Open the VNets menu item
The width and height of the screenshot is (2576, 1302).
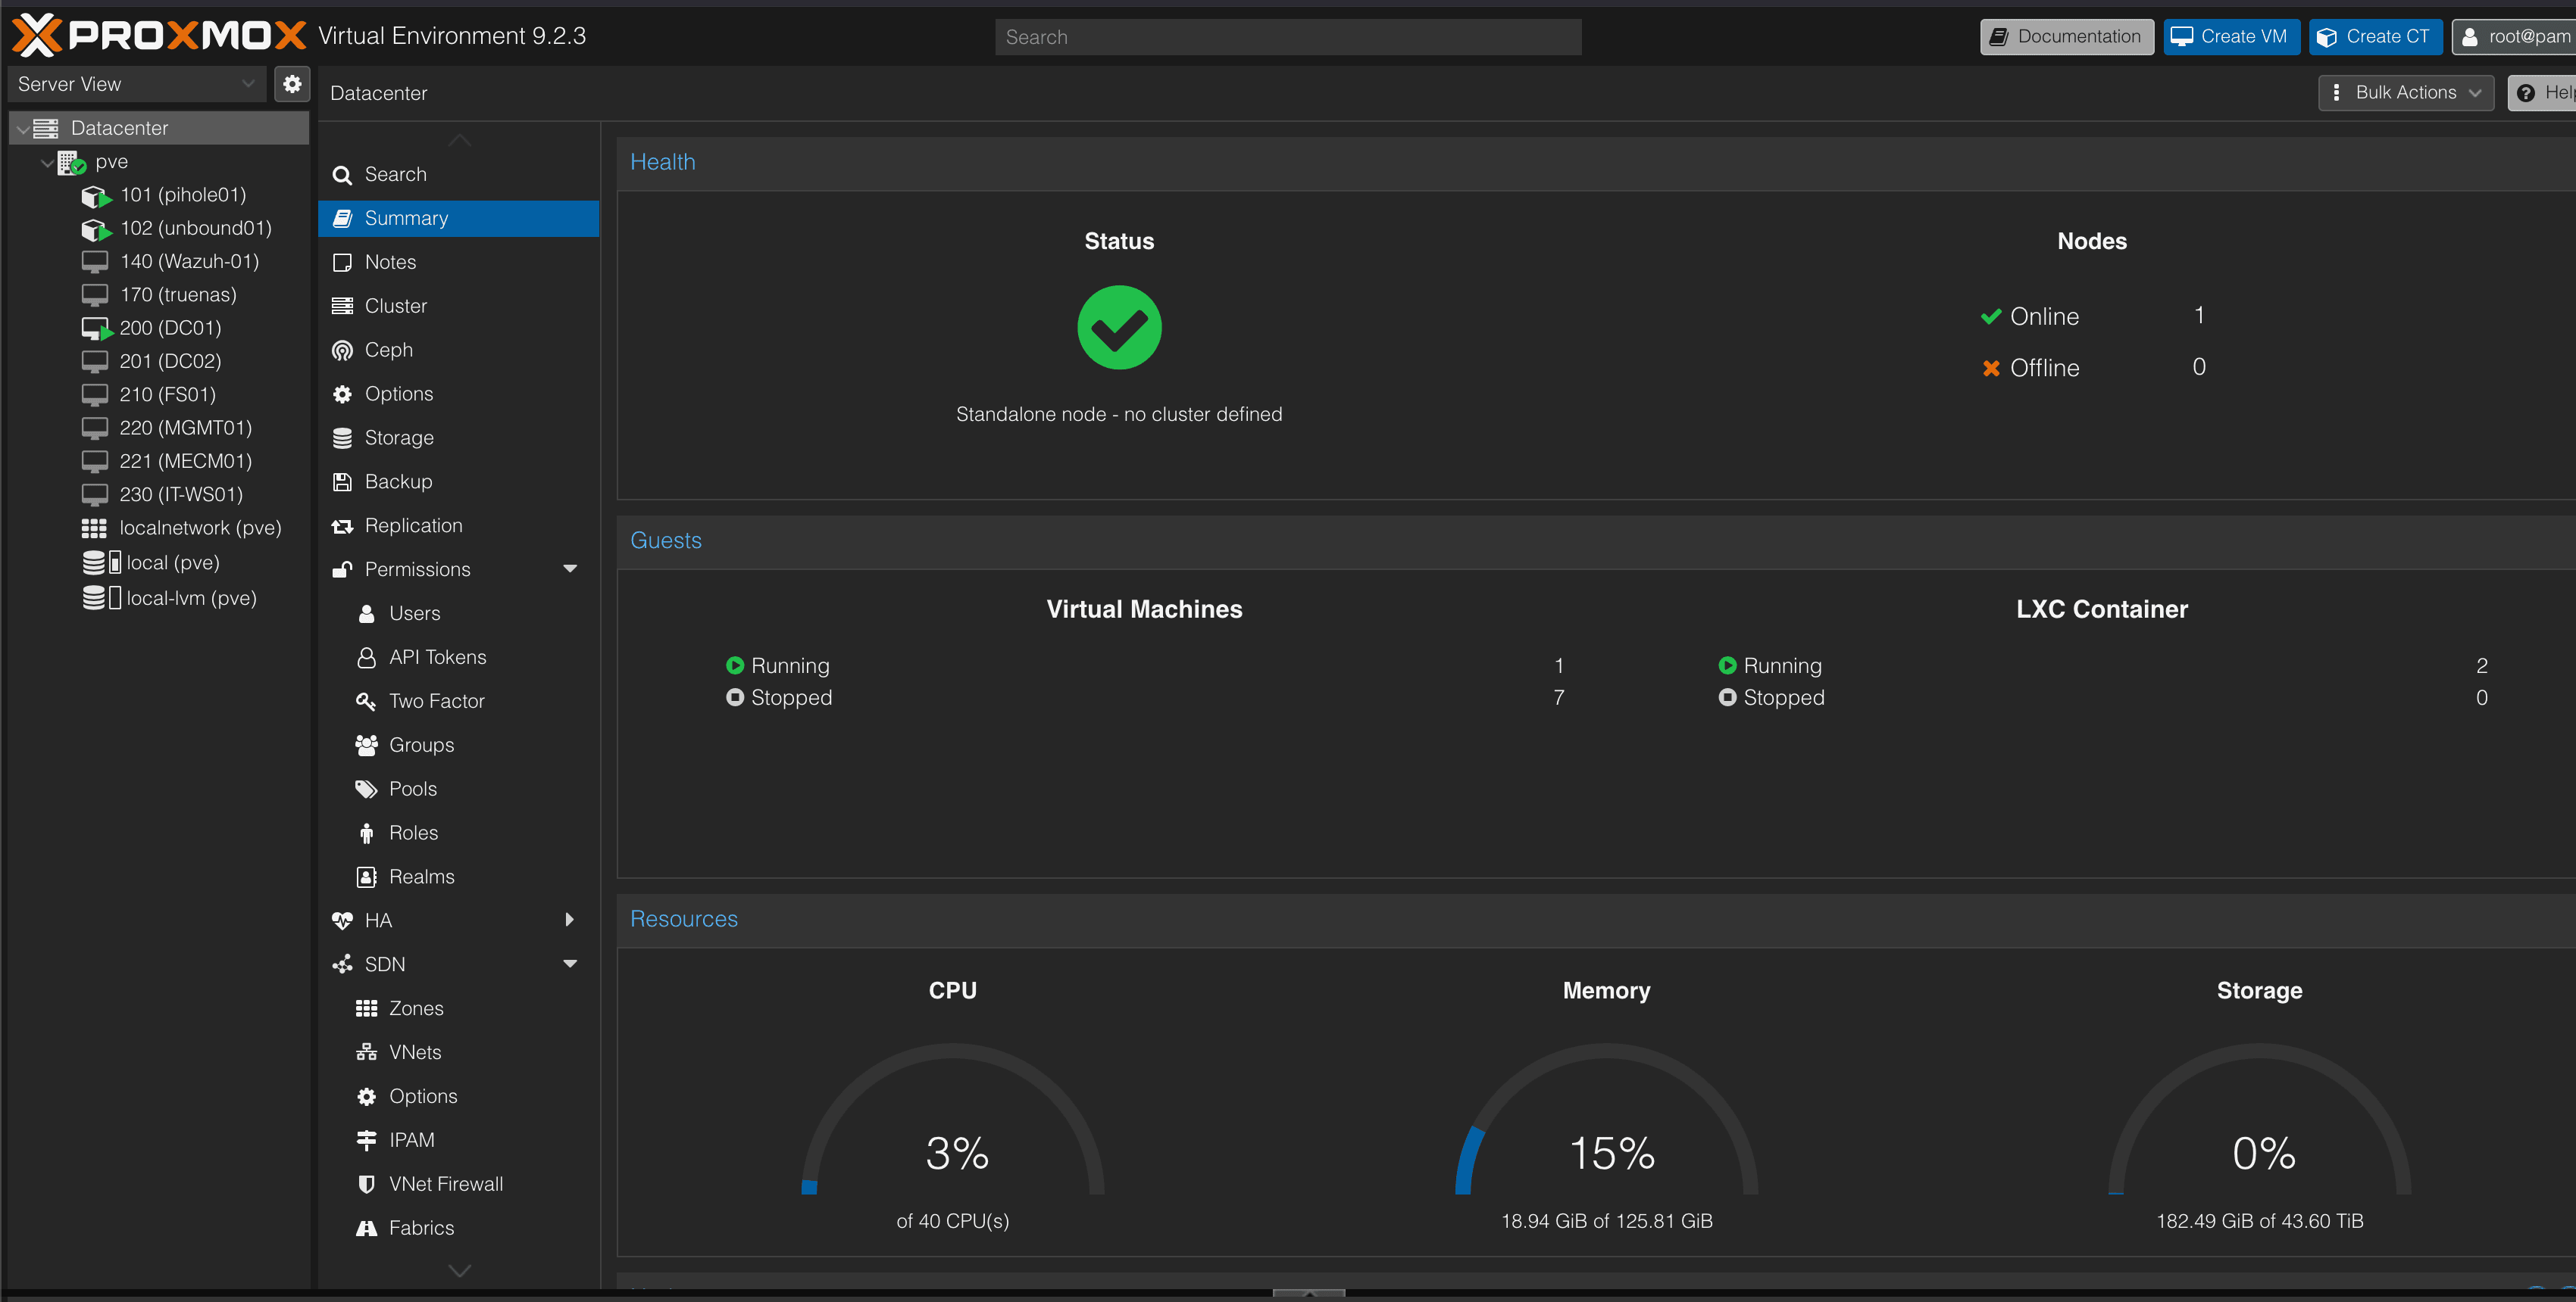pos(458,1052)
